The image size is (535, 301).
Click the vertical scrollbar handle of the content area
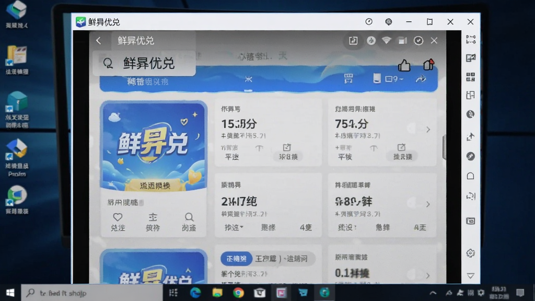pos(444,147)
